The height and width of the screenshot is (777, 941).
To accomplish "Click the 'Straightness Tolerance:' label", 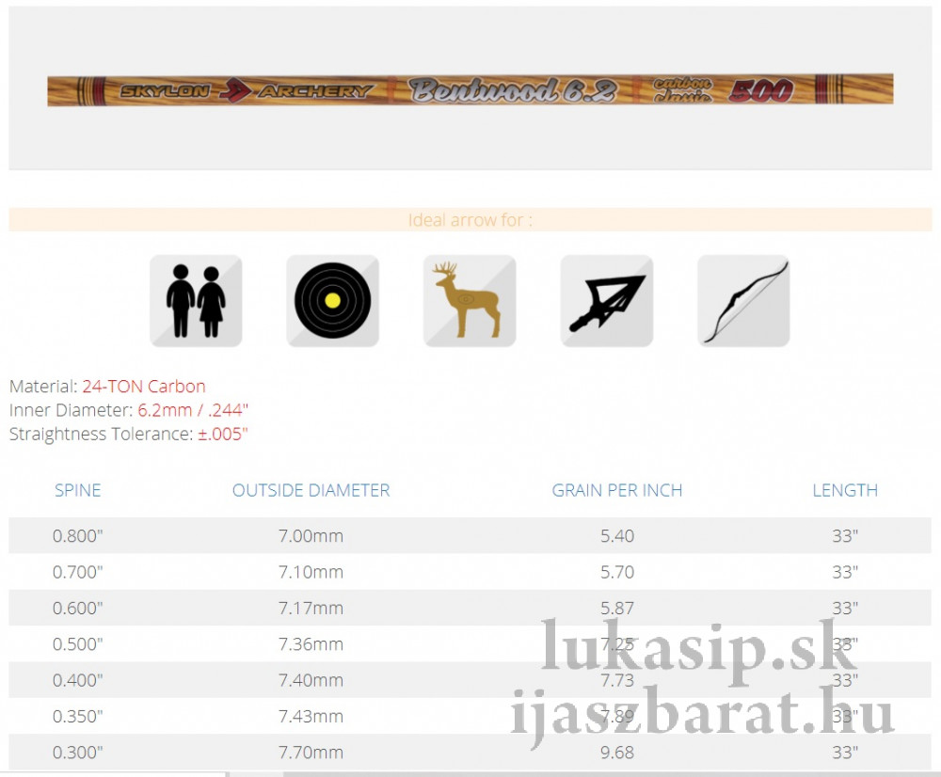I will point(101,434).
